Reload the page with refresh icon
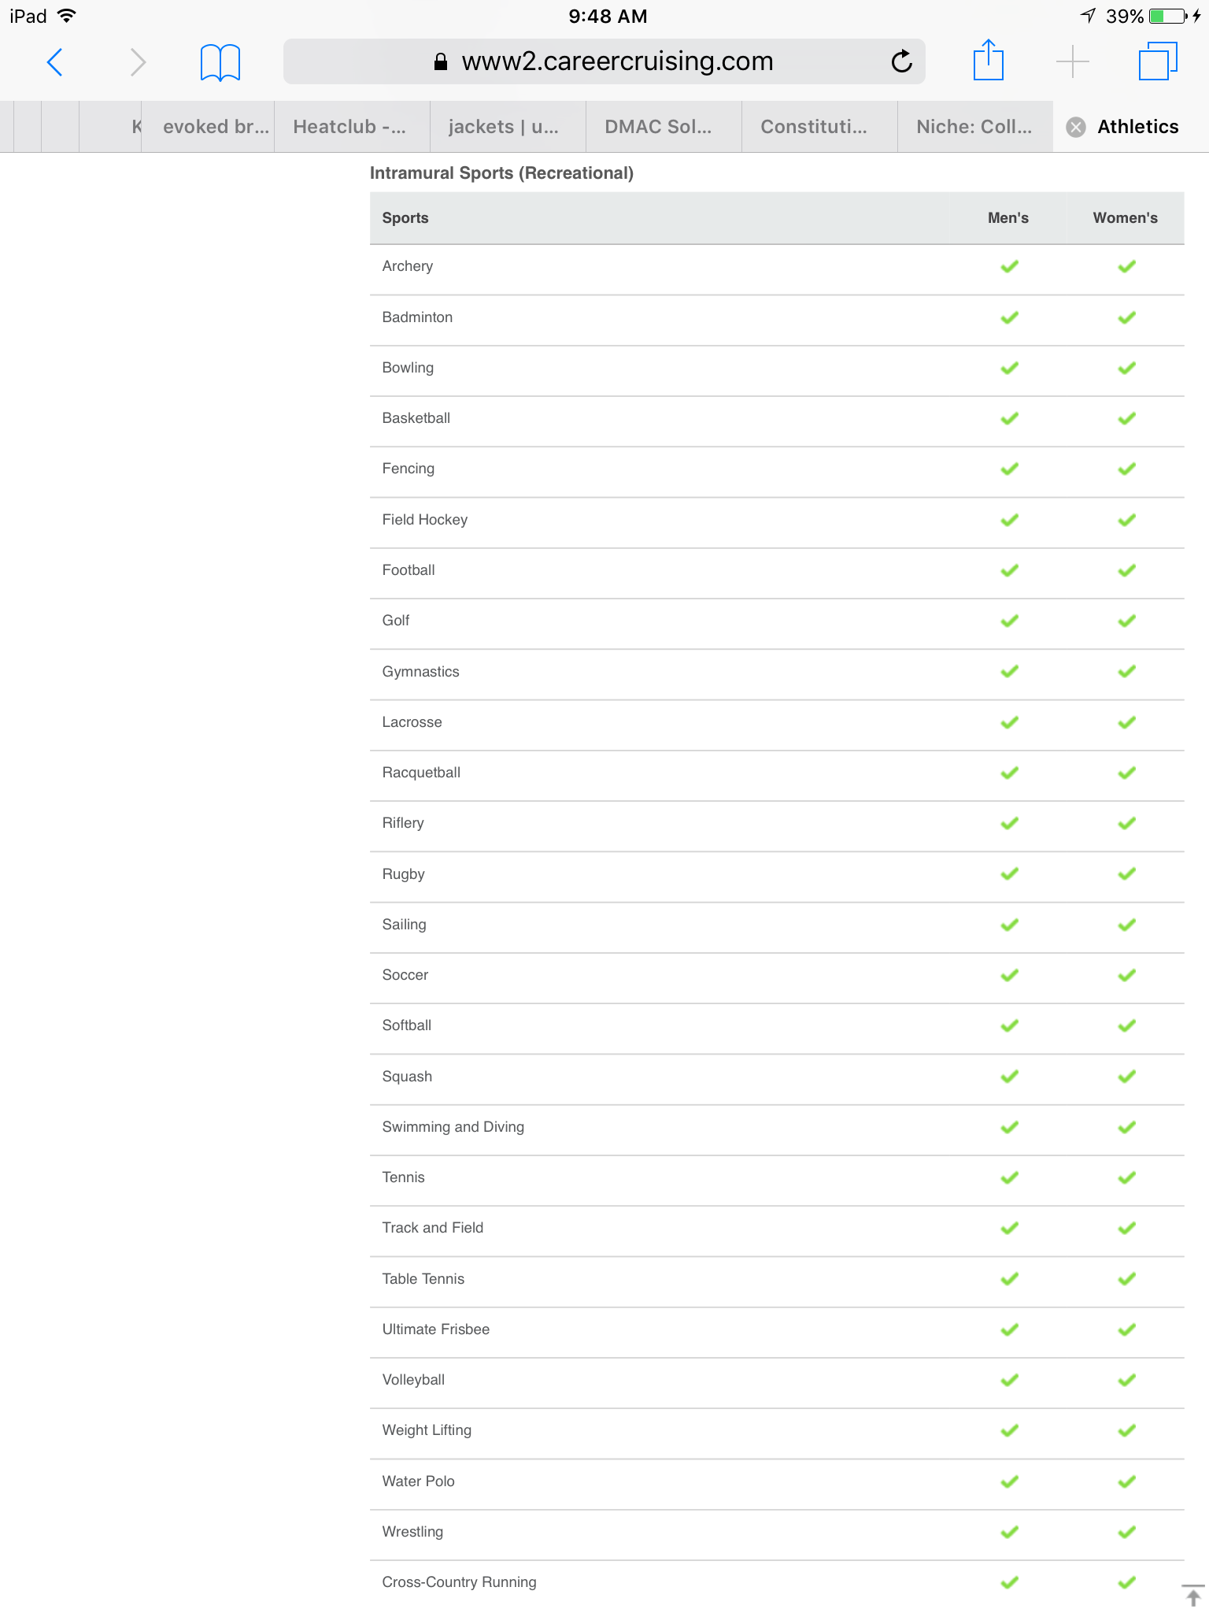 (901, 61)
